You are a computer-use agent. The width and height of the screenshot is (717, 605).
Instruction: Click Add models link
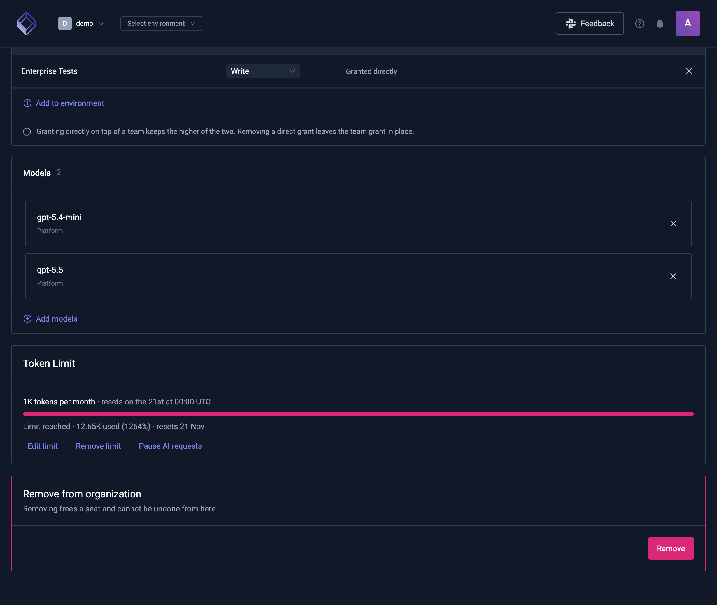[x=50, y=319]
